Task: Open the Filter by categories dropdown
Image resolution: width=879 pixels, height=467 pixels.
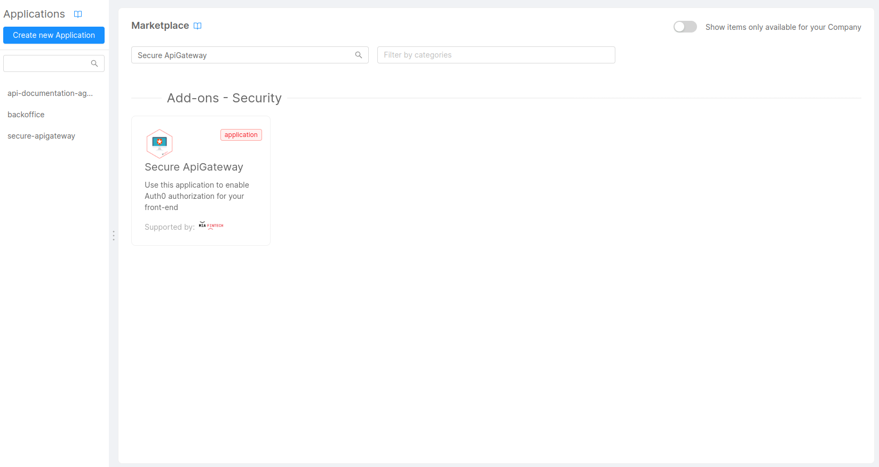Action: pyautogui.click(x=496, y=55)
